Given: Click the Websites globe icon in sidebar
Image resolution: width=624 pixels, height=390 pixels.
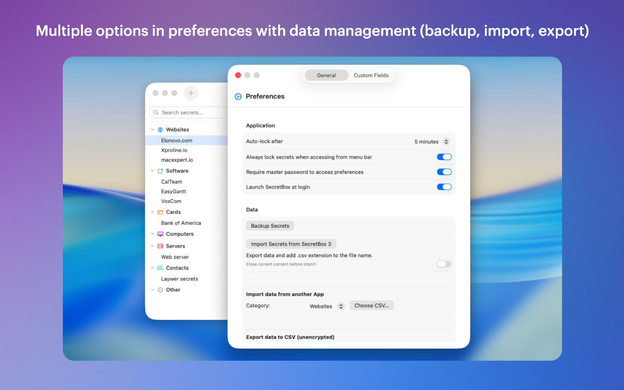Looking at the screenshot, I should tap(160, 130).
